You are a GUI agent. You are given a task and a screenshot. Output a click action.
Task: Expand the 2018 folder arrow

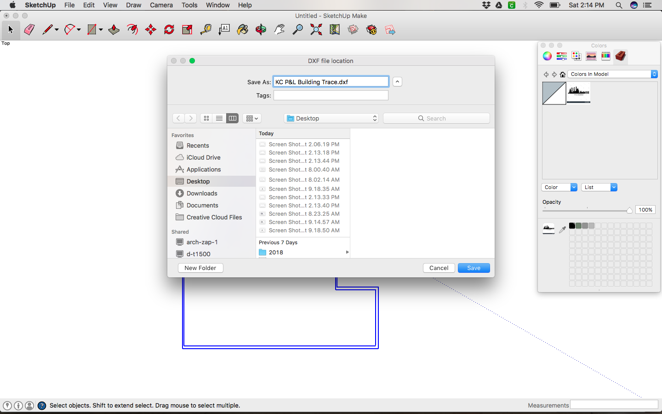point(347,252)
